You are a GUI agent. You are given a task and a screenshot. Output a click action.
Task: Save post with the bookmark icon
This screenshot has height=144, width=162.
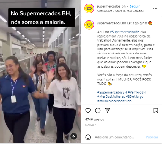tap(156, 111)
